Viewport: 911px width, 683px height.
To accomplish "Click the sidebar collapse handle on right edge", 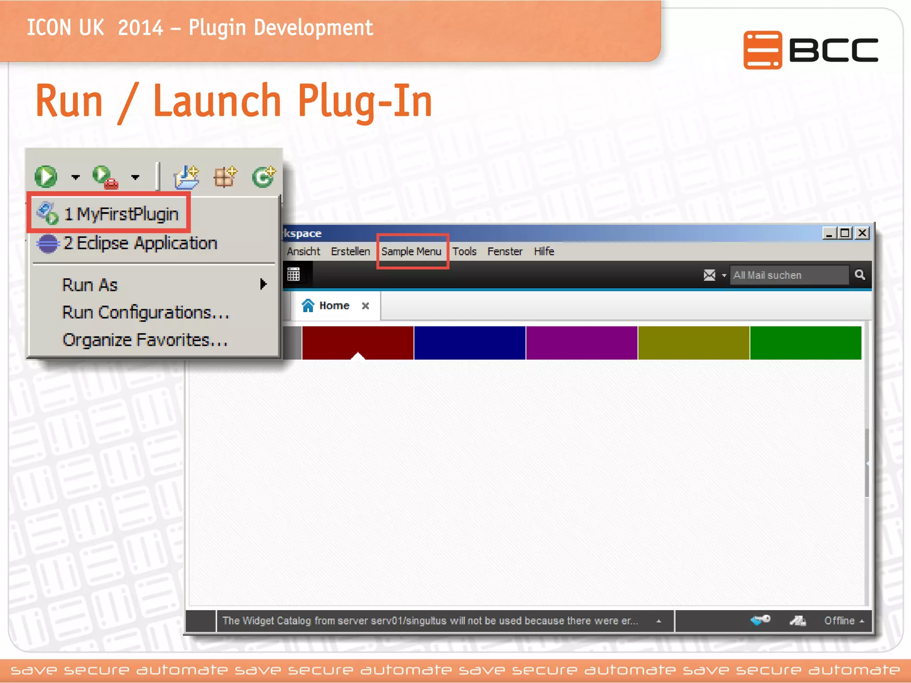I will tap(867, 463).
